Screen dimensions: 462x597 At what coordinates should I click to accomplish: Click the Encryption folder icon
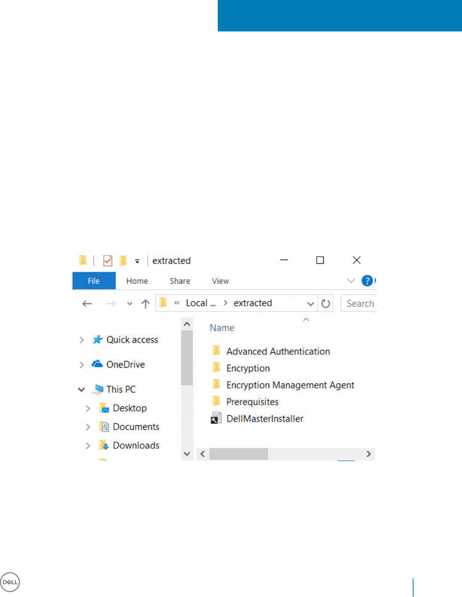coord(216,368)
